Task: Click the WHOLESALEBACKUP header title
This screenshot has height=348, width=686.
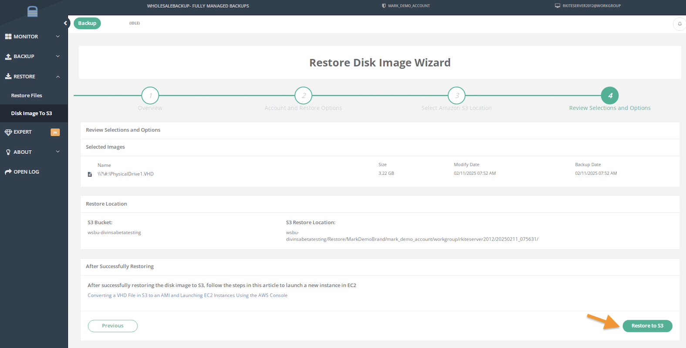Action: pos(198,6)
